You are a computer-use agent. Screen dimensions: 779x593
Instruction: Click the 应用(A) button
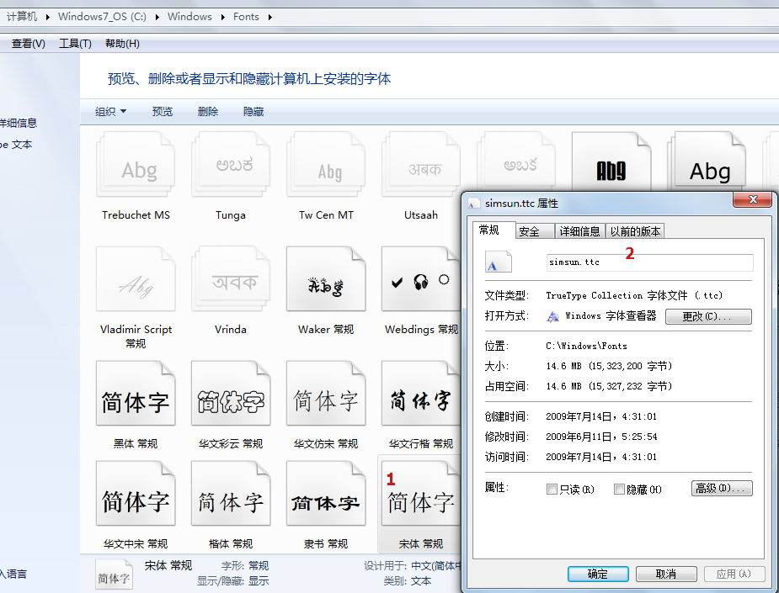click(734, 574)
